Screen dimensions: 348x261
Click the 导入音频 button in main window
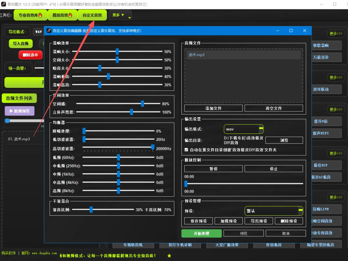(21, 44)
